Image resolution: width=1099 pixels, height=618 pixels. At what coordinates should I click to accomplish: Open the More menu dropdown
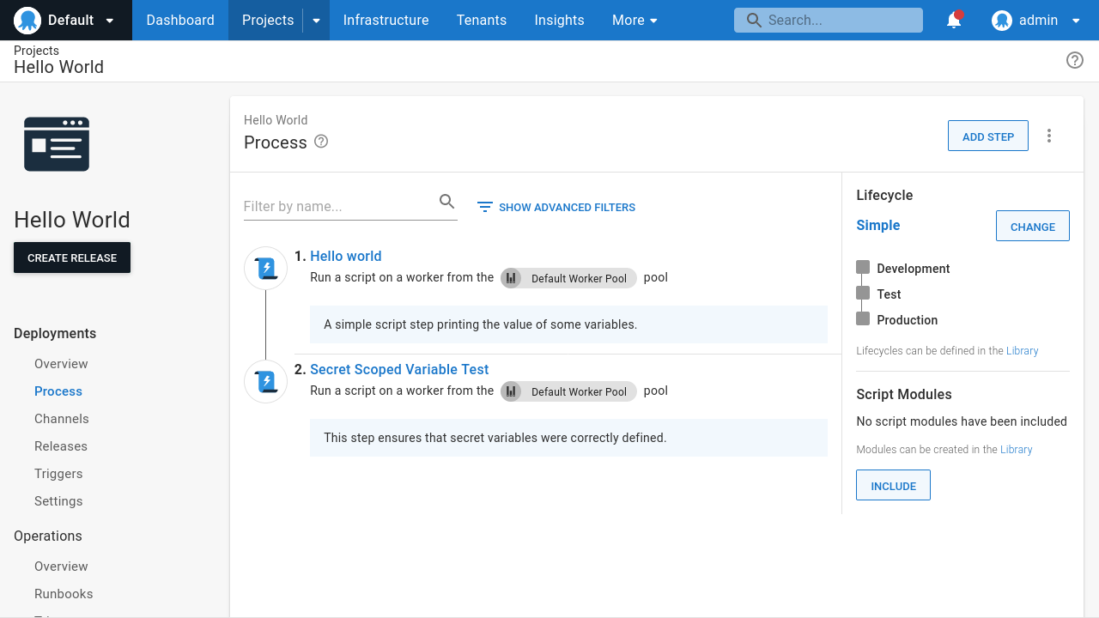click(635, 20)
